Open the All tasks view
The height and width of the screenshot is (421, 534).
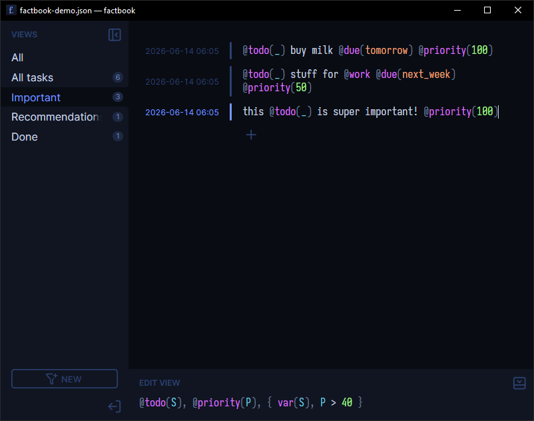coord(65,77)
